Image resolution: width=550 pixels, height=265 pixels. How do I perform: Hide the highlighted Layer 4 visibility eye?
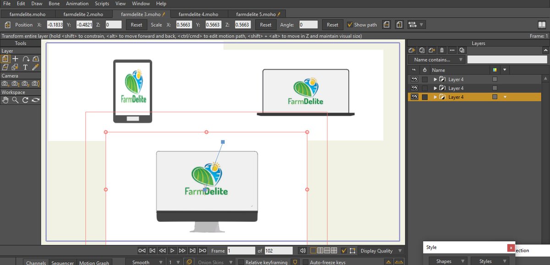coord(414,97)
